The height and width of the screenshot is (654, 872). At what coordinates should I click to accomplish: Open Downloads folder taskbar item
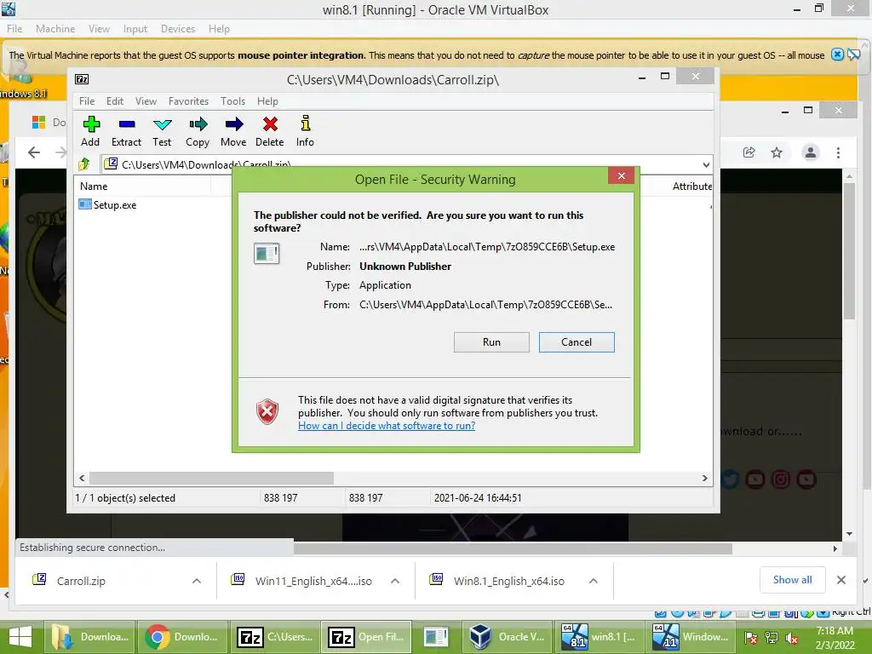point(90,637)
